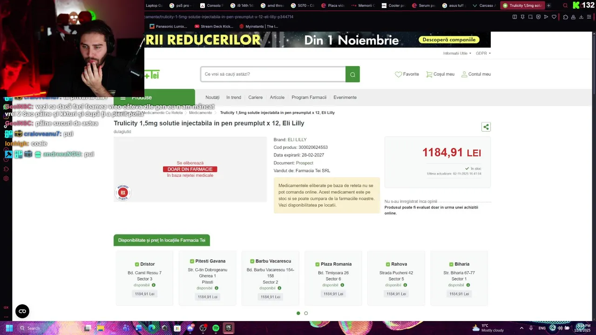Select the second carousel page dot
596x335 pixels.
(x=306, y=313)
